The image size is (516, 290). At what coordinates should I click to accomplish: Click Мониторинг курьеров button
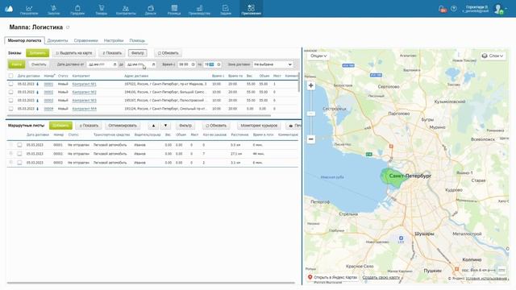pos(259,126)
